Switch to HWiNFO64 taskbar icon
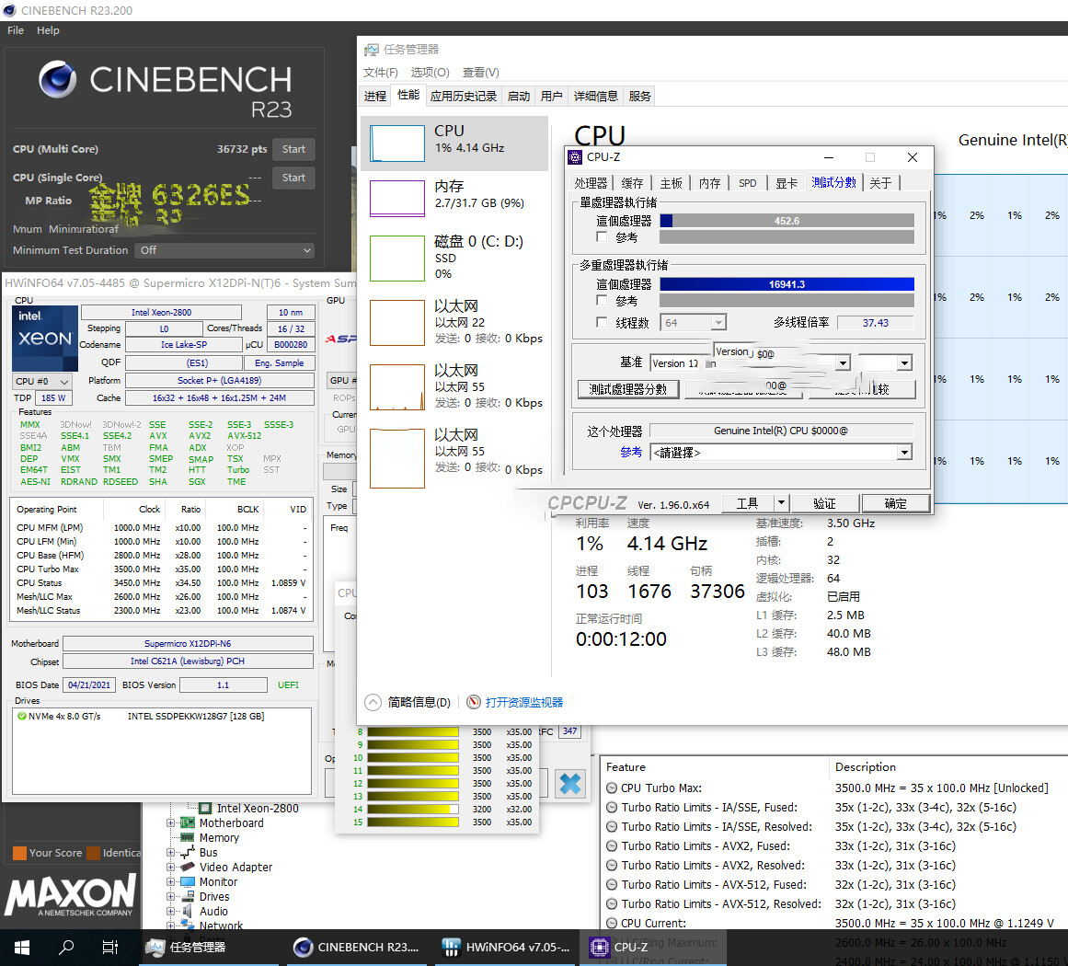1068x966 pixels. point(450,947)
